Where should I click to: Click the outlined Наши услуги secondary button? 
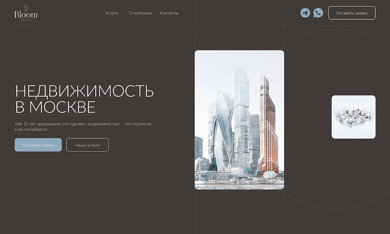click(x=87, y=145)
